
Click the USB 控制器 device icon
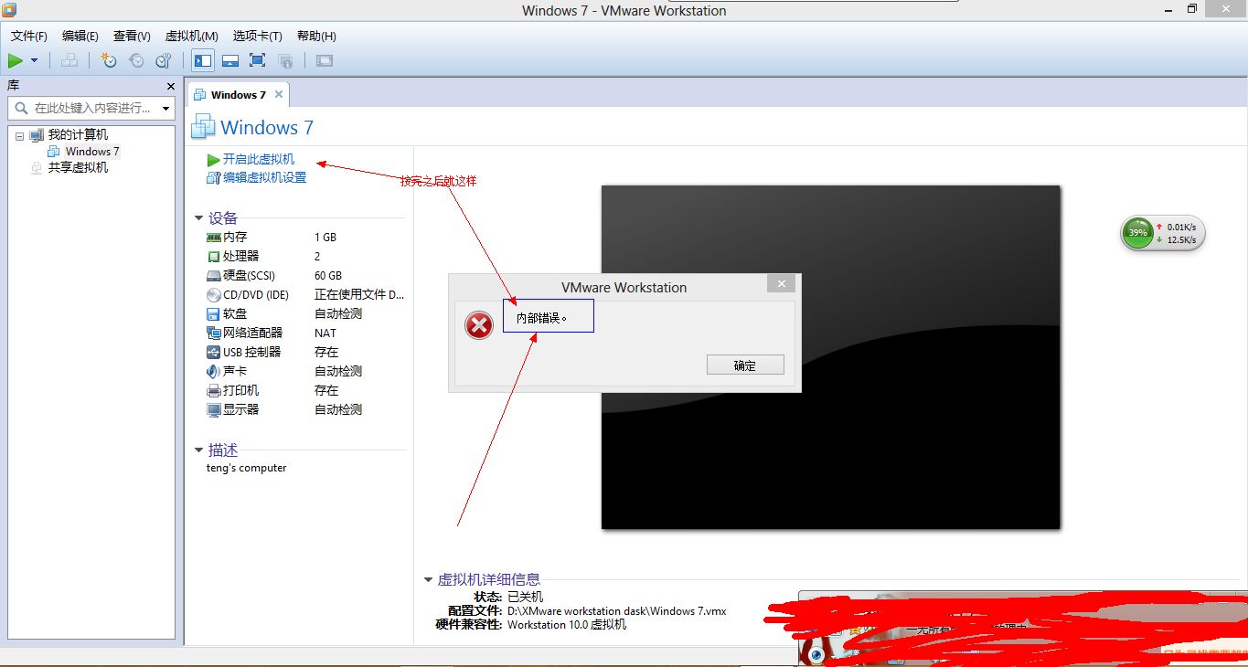click(214, 352)
